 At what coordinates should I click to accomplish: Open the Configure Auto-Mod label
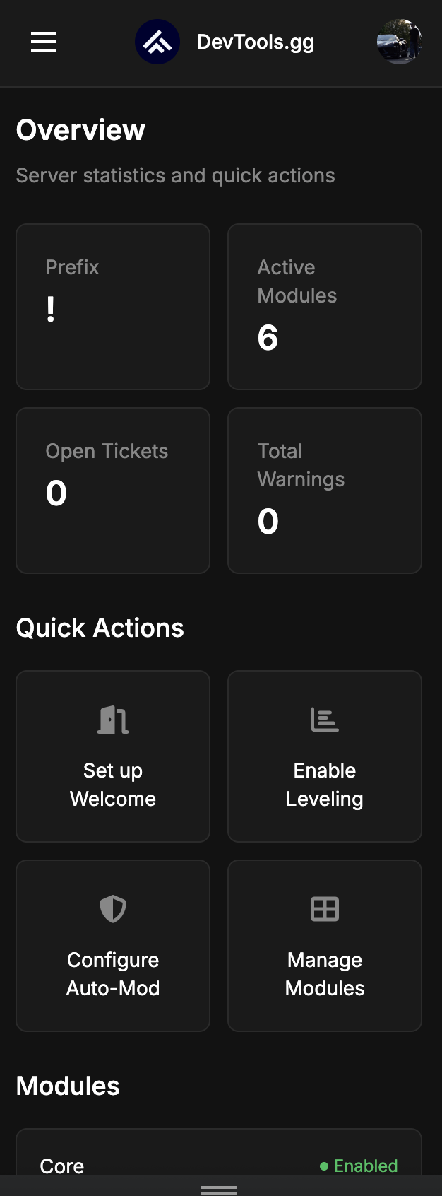[113, 974]
